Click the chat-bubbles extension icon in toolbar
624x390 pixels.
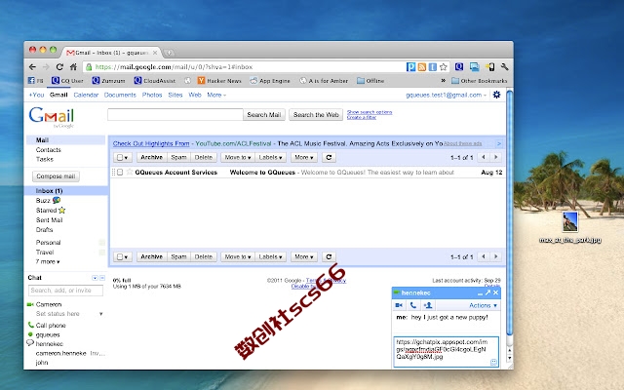[x=475, y=67]
